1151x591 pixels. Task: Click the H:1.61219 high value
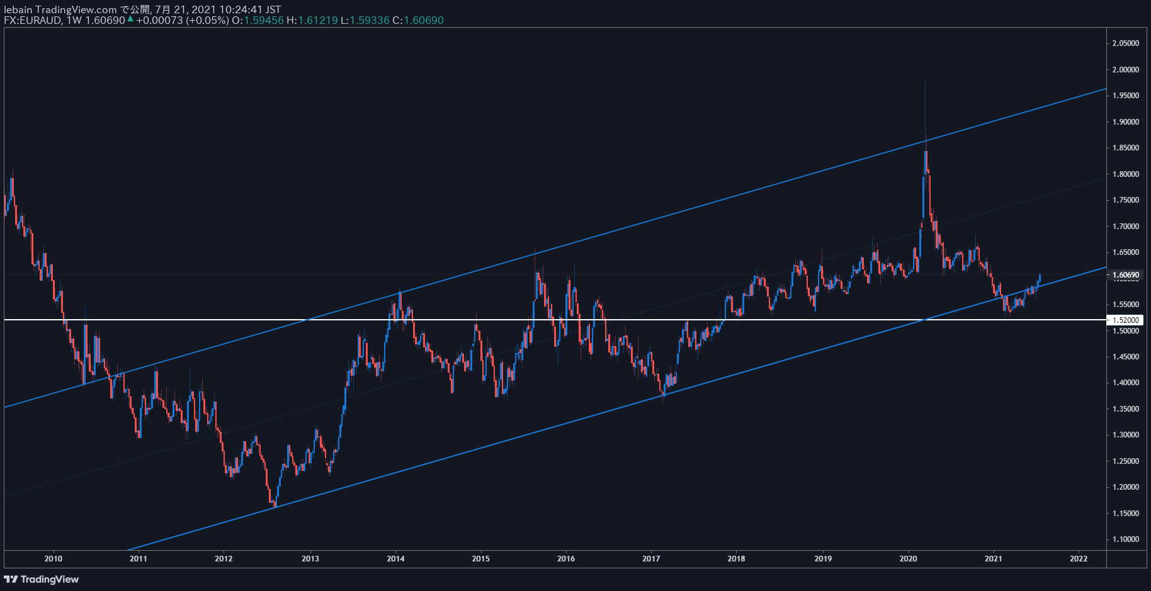pos(312,20)
